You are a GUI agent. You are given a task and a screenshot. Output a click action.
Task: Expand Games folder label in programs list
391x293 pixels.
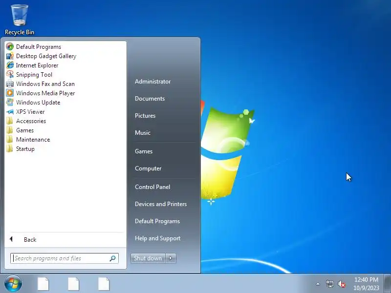[25, 130]
